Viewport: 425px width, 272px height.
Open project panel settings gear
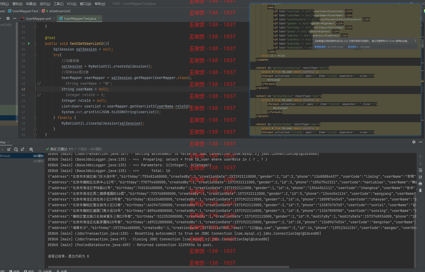coord(8,18)
